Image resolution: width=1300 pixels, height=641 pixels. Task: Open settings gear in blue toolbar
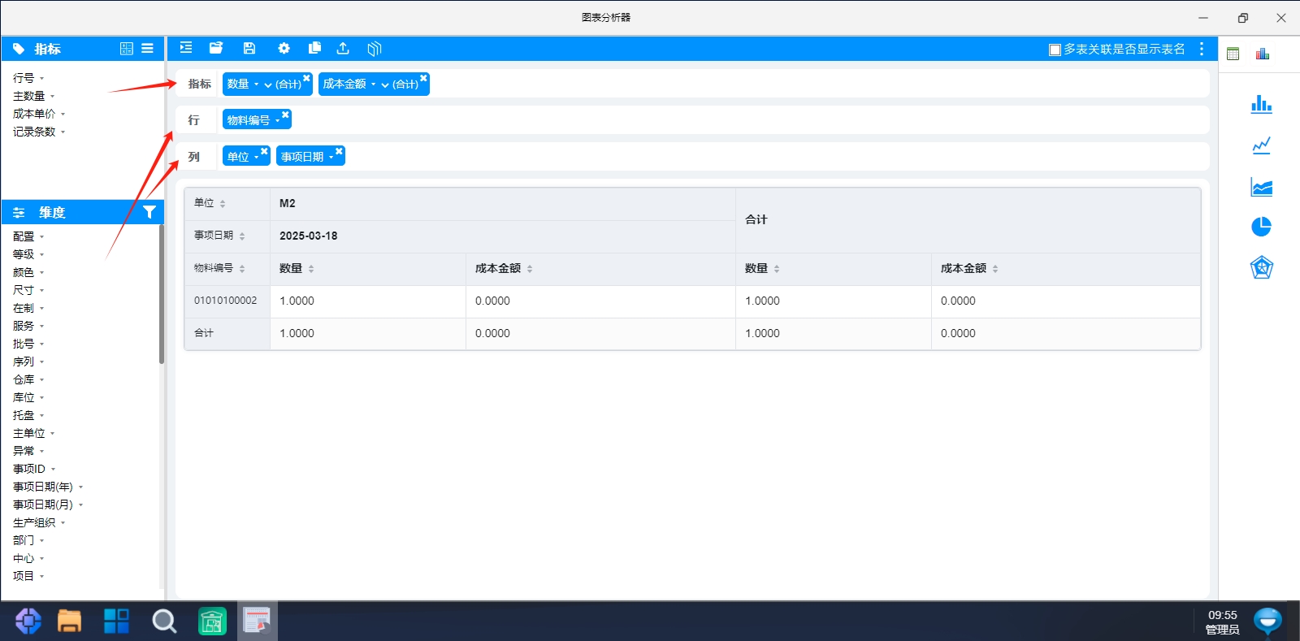coord(284,48)
